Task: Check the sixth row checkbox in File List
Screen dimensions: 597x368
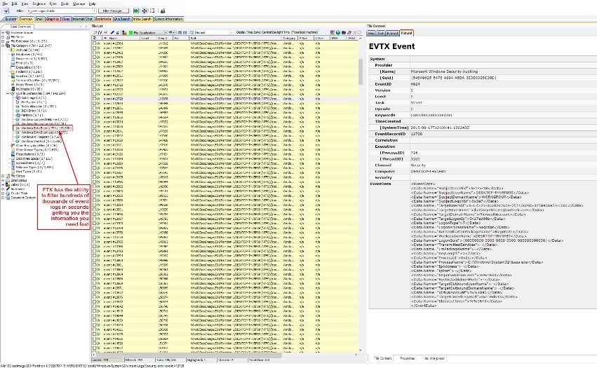Action: 94,66
